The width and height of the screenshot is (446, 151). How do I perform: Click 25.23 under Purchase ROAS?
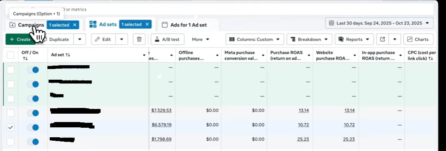[x=303, y=139]
